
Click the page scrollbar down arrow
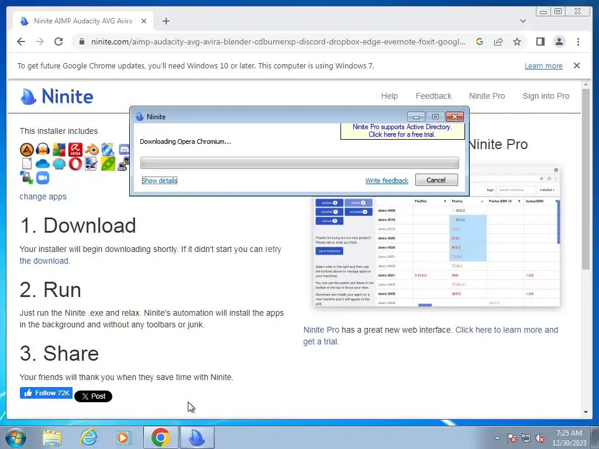[x=586, y=412]
